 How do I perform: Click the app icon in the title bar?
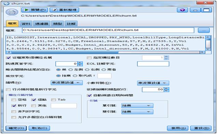[x=6, y=3]
